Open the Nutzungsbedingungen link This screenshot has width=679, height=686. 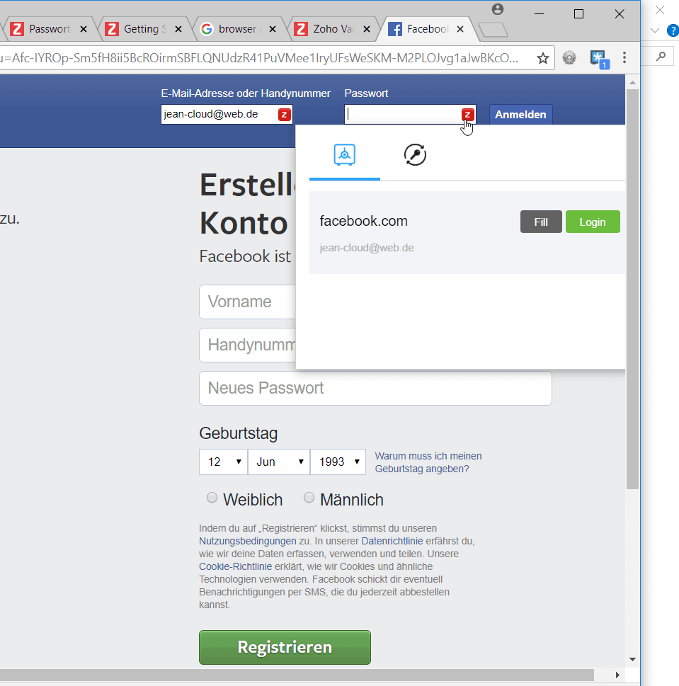click(248, 541)
